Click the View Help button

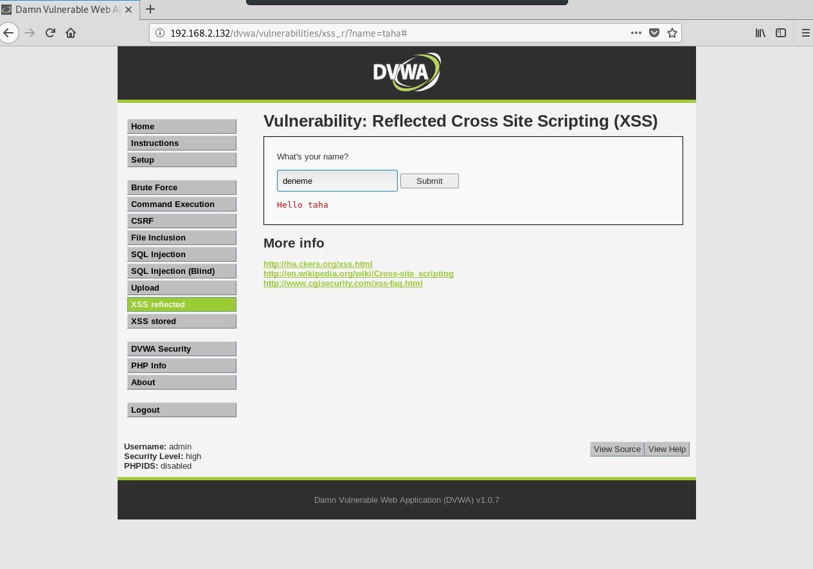click(x=667, y=449)
